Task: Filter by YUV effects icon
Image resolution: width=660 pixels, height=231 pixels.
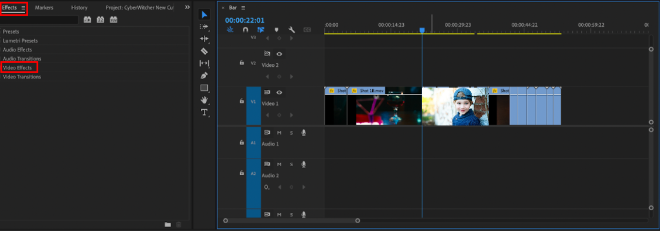Action: click(x=114, y=20)
